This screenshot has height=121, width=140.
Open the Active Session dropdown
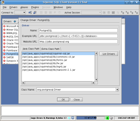pos(91,13)
